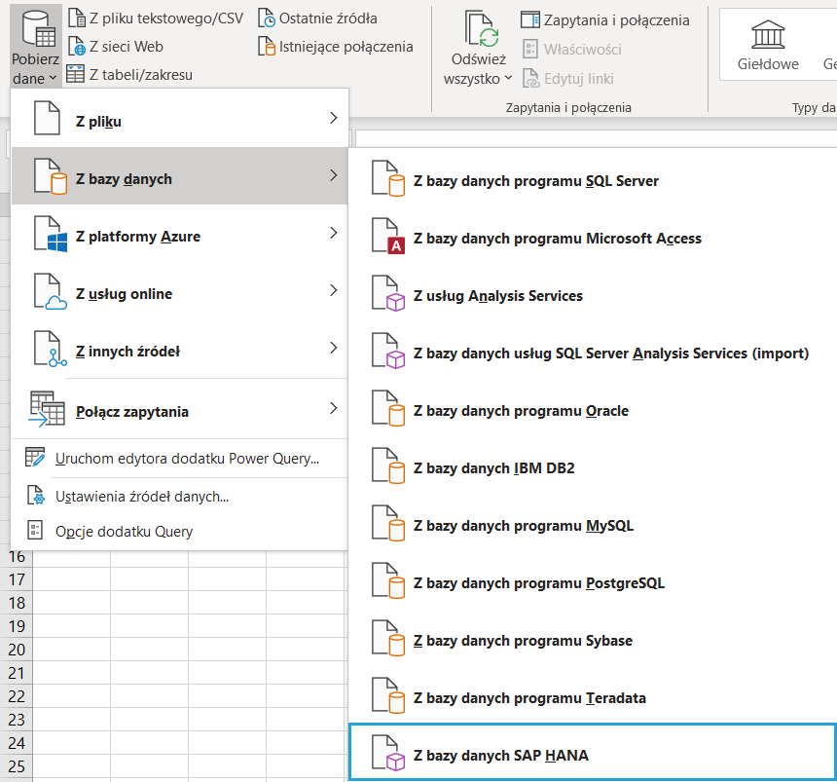Screen dimensions: 837x782
Task: Launch Uruchom edytora dodatku Power Query
Action: [187, 458]
